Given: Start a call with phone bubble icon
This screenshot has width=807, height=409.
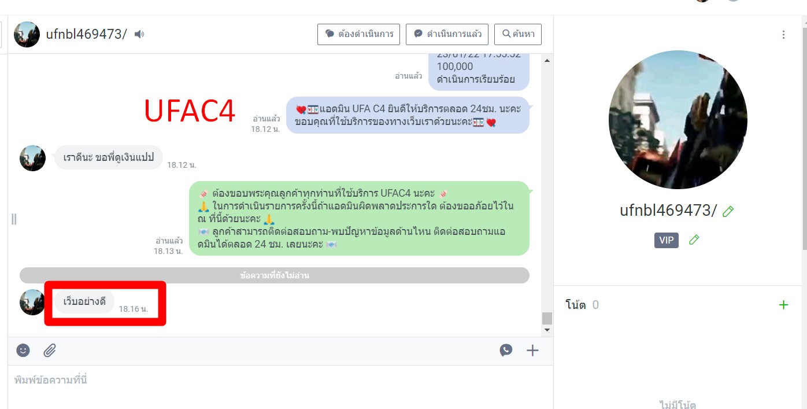Looking at the screenshot, I should coord(506,350).
